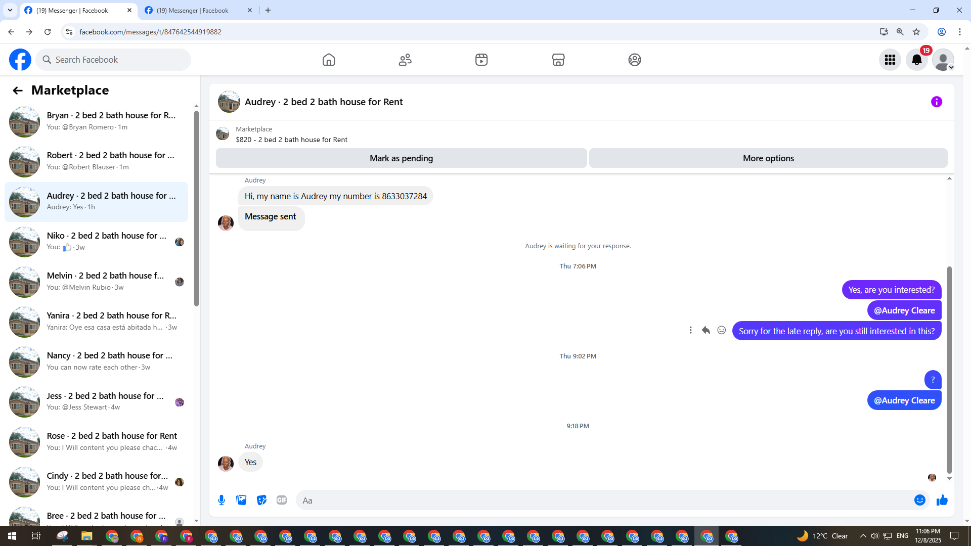Image resolution: width=971 pixels, height=546 pixels.
Task: Open the Facebook home logo
Action: (x=20, y=60)
